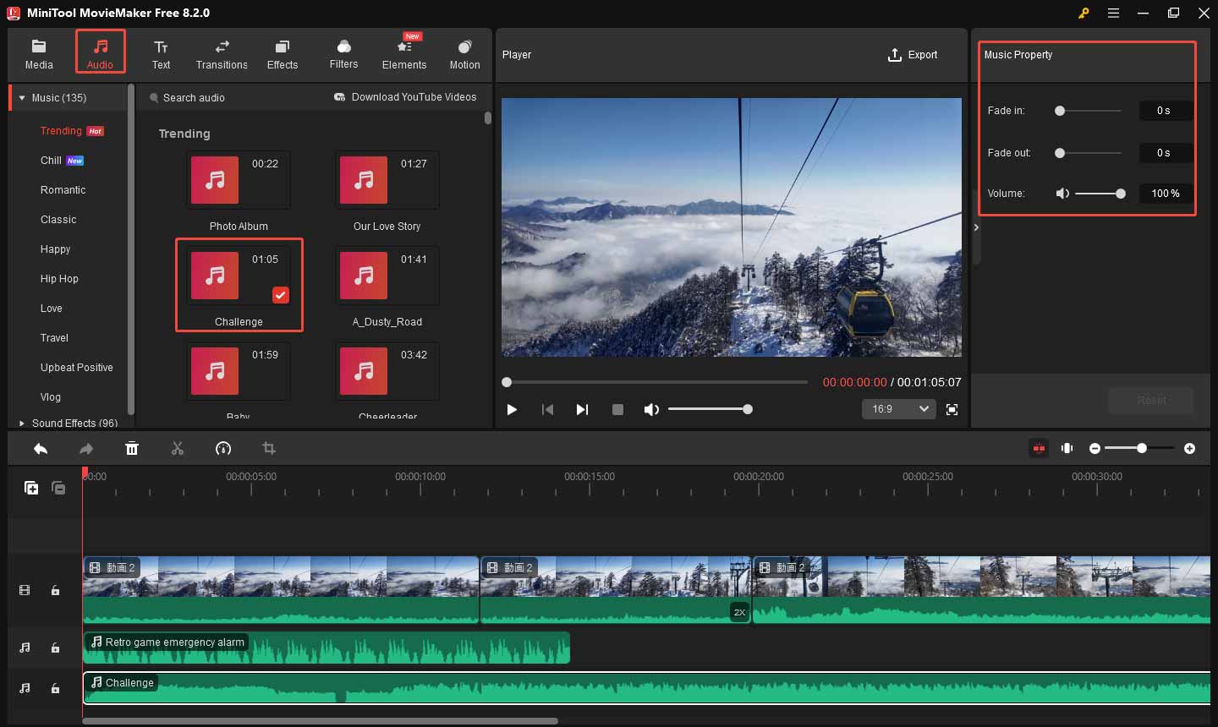
Task: Redo the last timeline action
Action: click(x=86, y=449)
